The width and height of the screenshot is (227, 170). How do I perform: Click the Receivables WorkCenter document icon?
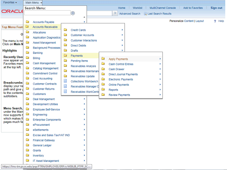(x=65, y=92)
